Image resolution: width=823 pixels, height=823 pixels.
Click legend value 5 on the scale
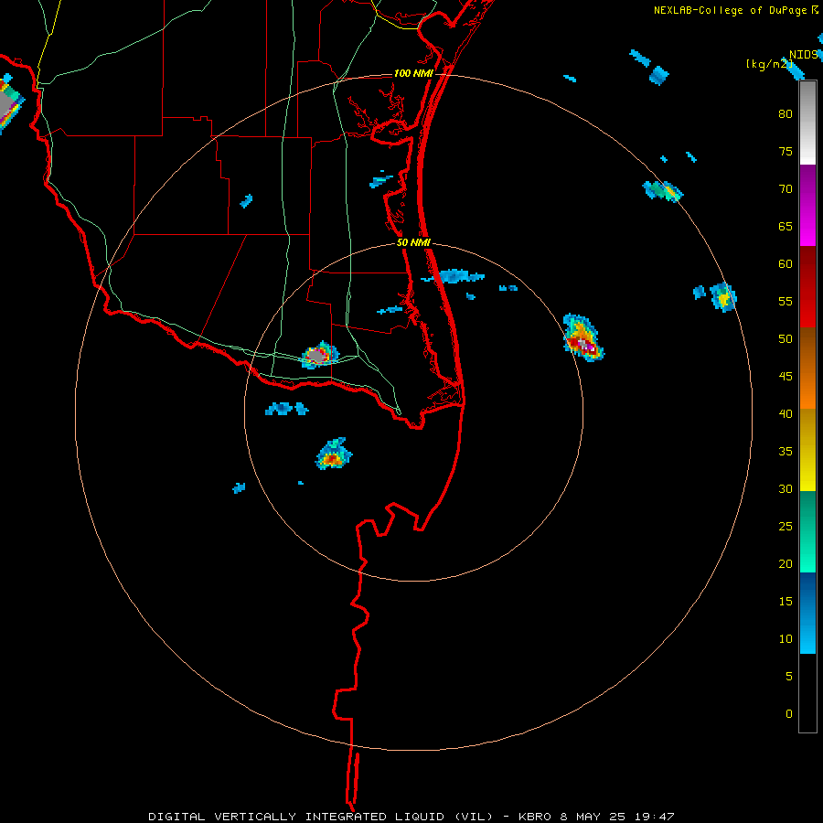coord(789,676)
